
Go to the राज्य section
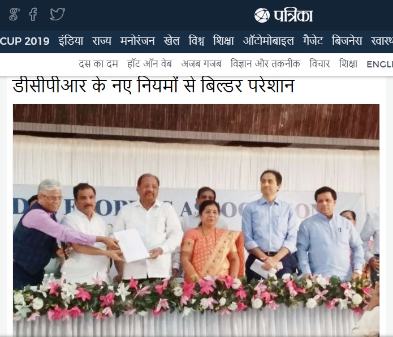coord(102,41)
